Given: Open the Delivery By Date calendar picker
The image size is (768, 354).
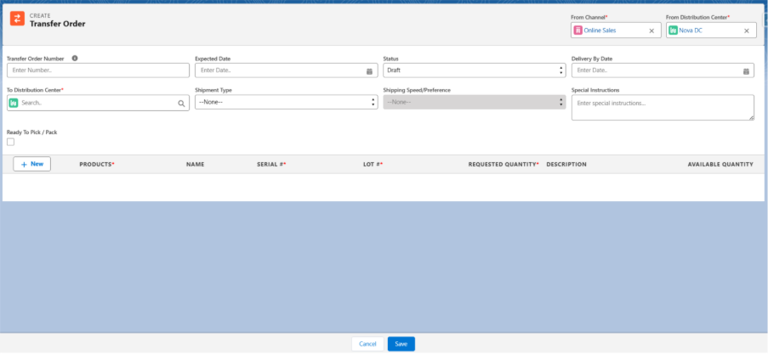Looking at the screenshot, I should tap(746, 70).
